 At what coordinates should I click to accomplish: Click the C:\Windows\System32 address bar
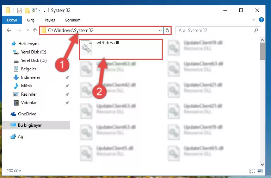point(101,30)
